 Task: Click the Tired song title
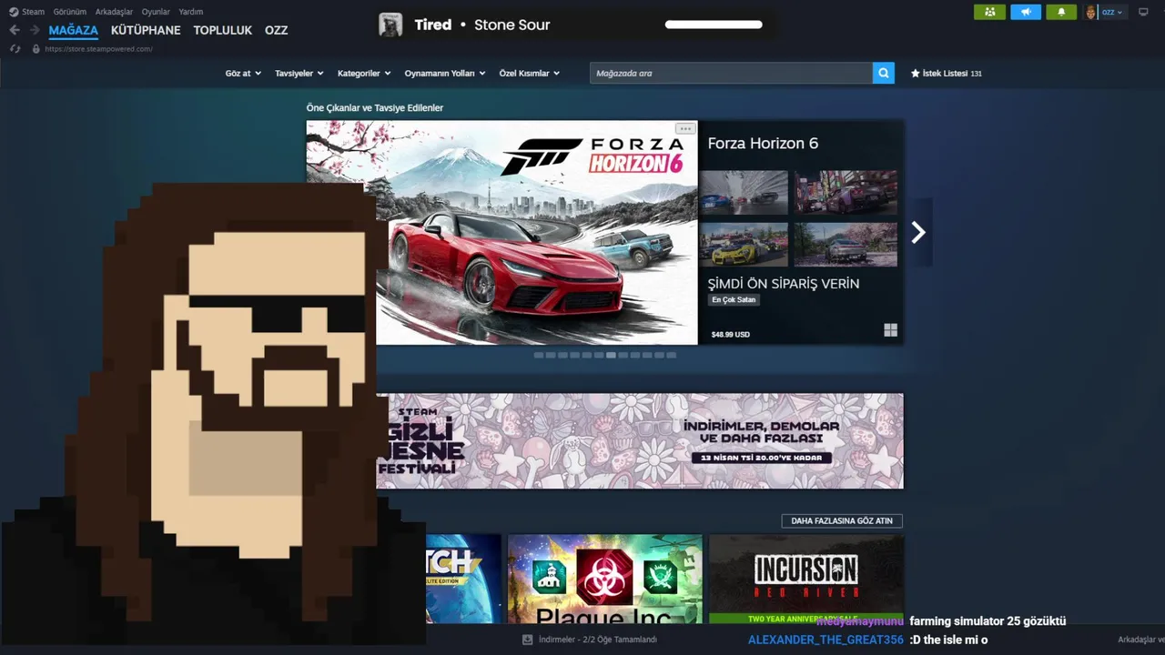pos(432,25)
